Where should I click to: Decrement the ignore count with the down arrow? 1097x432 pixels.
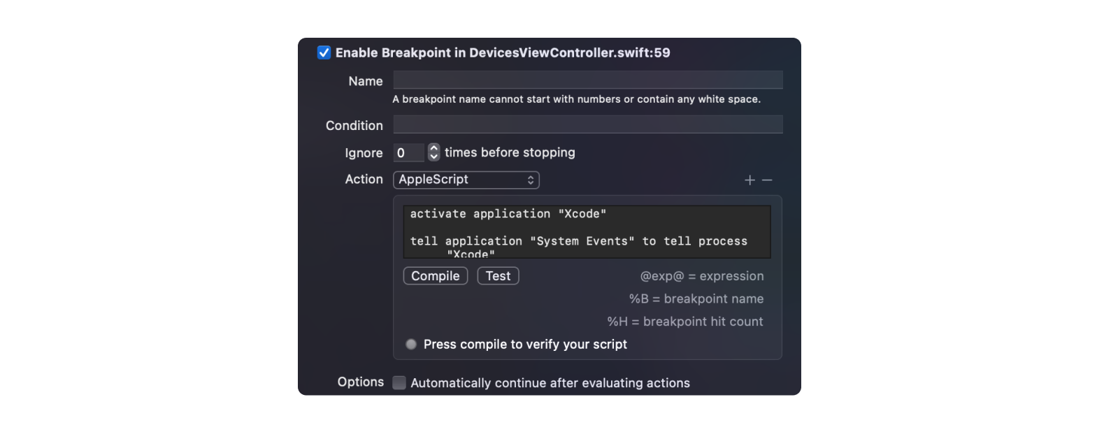click(433, 157)
